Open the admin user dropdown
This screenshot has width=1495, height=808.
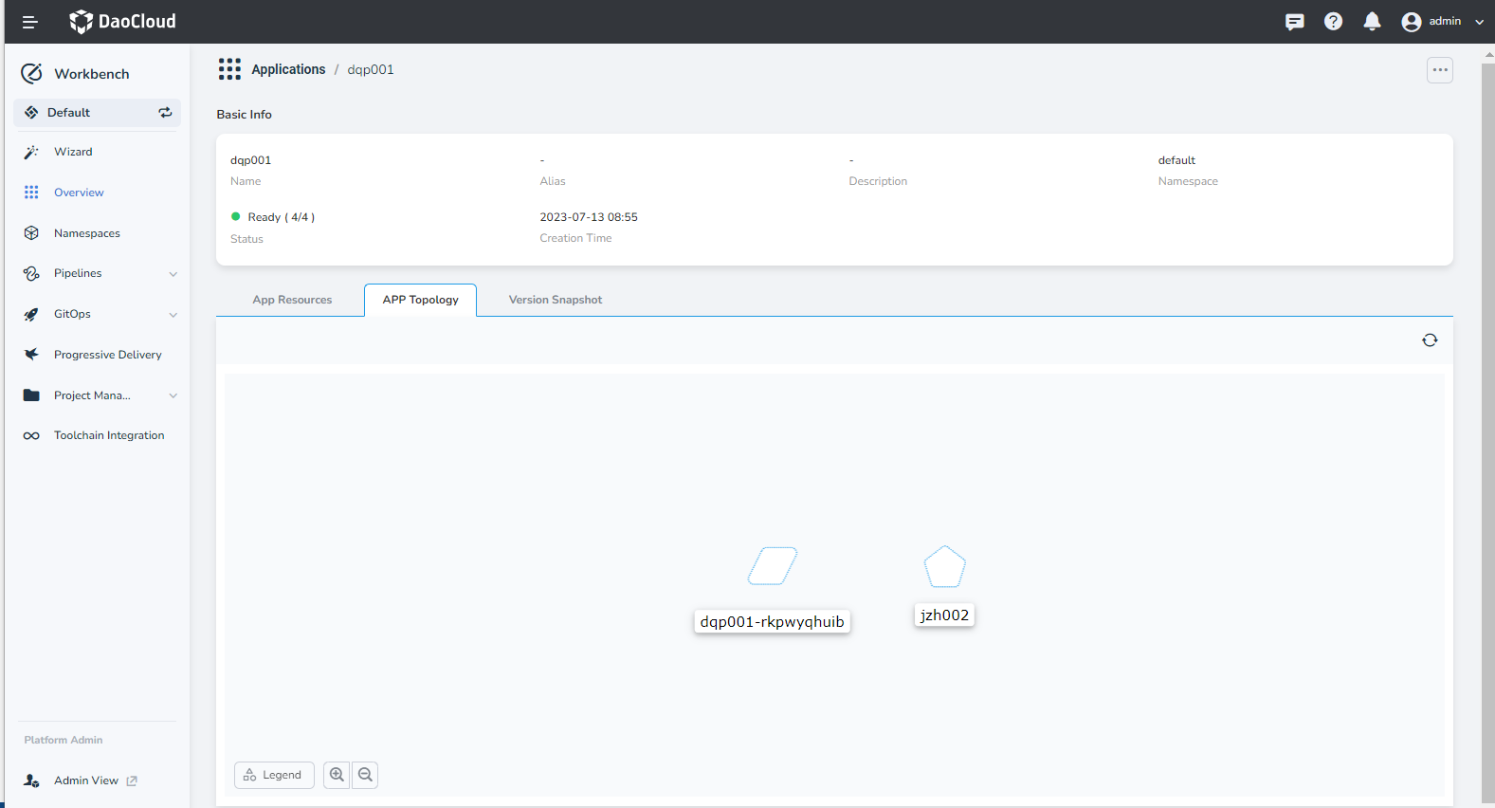(x=1442, y=22)
